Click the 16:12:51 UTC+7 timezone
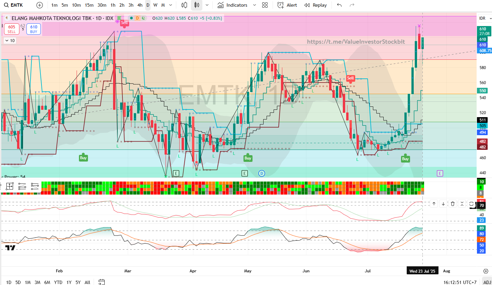 tap(460, 282)
